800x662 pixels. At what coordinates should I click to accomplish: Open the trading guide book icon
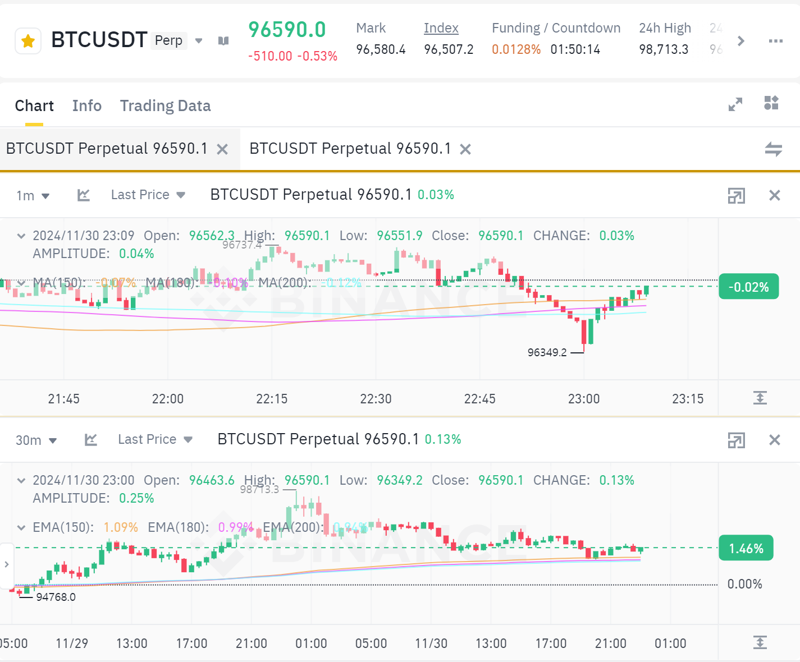coord(223,40)
